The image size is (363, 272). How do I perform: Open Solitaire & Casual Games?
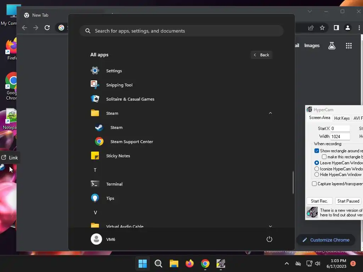pos(181,99)
